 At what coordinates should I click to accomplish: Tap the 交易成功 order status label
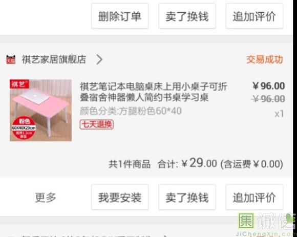click(x=265, y=59)
